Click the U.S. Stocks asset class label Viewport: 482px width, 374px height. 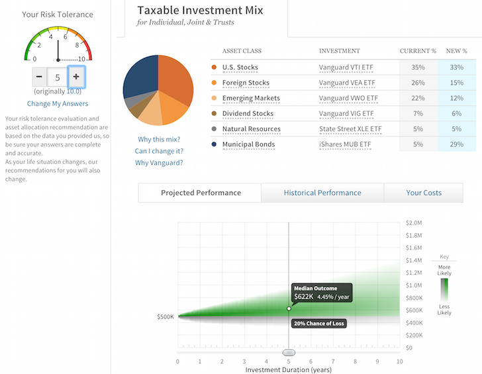coord(240,68)
